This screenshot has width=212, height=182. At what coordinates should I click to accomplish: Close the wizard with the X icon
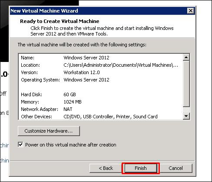pyautogui.click(x=191, y=11)
